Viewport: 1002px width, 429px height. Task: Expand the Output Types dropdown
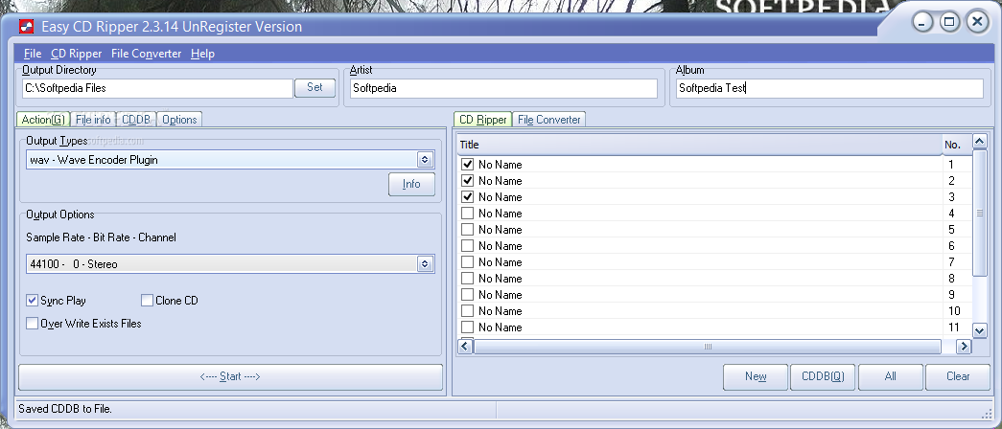click(425, 160)
